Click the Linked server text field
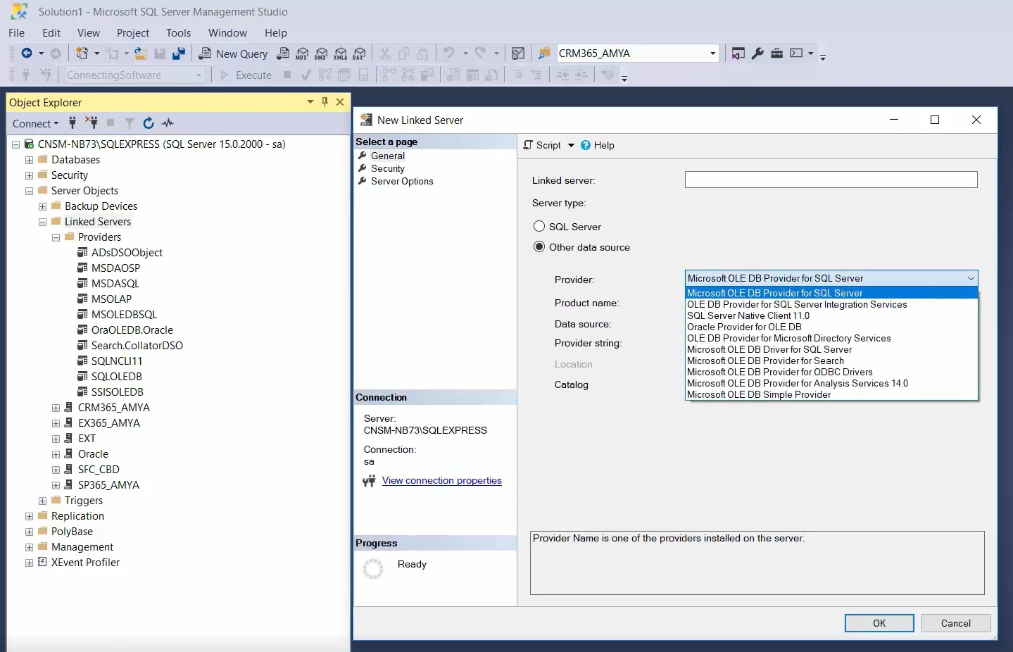This screenshot has width=1013, height=652. pyautogui.click(x=831, y=180)
